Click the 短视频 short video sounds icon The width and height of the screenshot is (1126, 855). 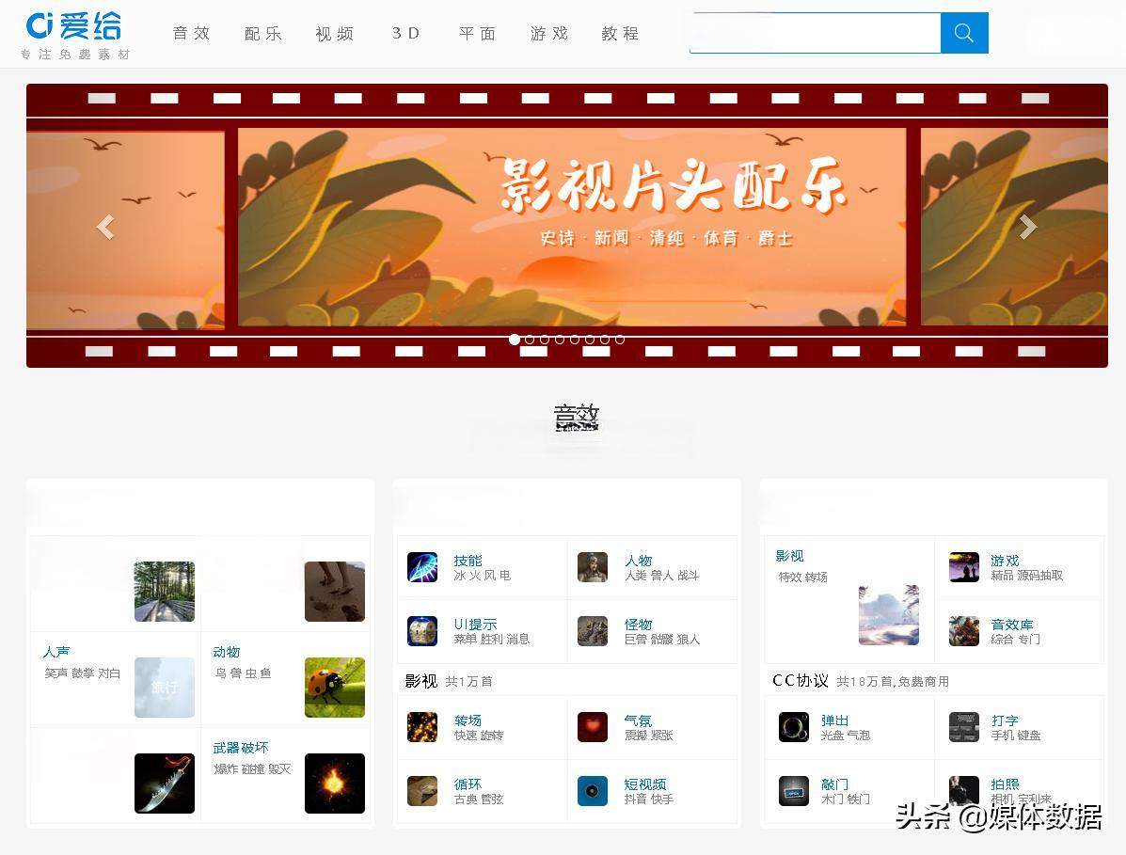click(x=592, y=791)
